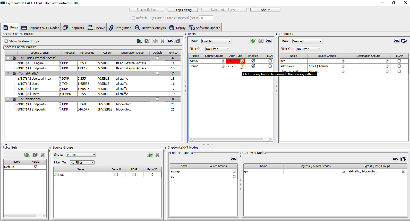This screenshot has width=410, height=221.
Task: Switch to CryptoniteNXT Nodes tab
Action: coord(40,28)
